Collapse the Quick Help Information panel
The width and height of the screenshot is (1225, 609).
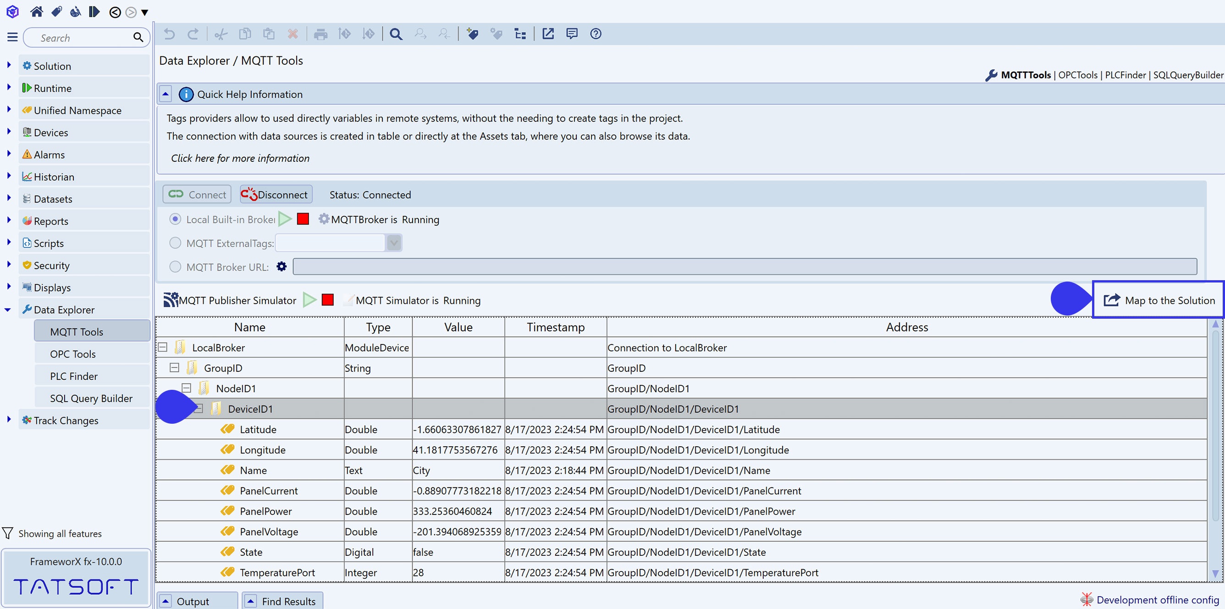pos(165,94)
